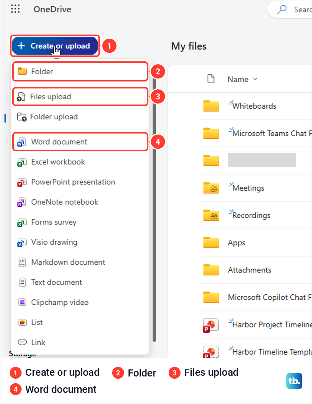Click the Apps folder icon

211,242
